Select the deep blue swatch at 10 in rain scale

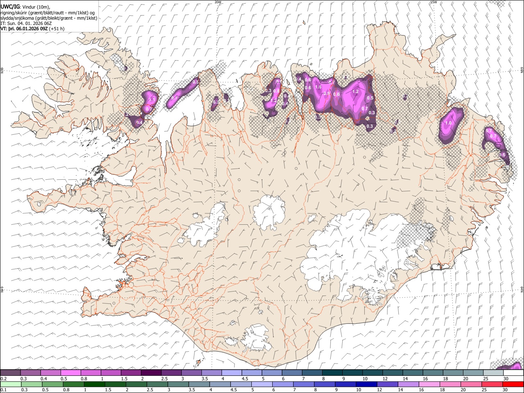(x=366, y=384)
